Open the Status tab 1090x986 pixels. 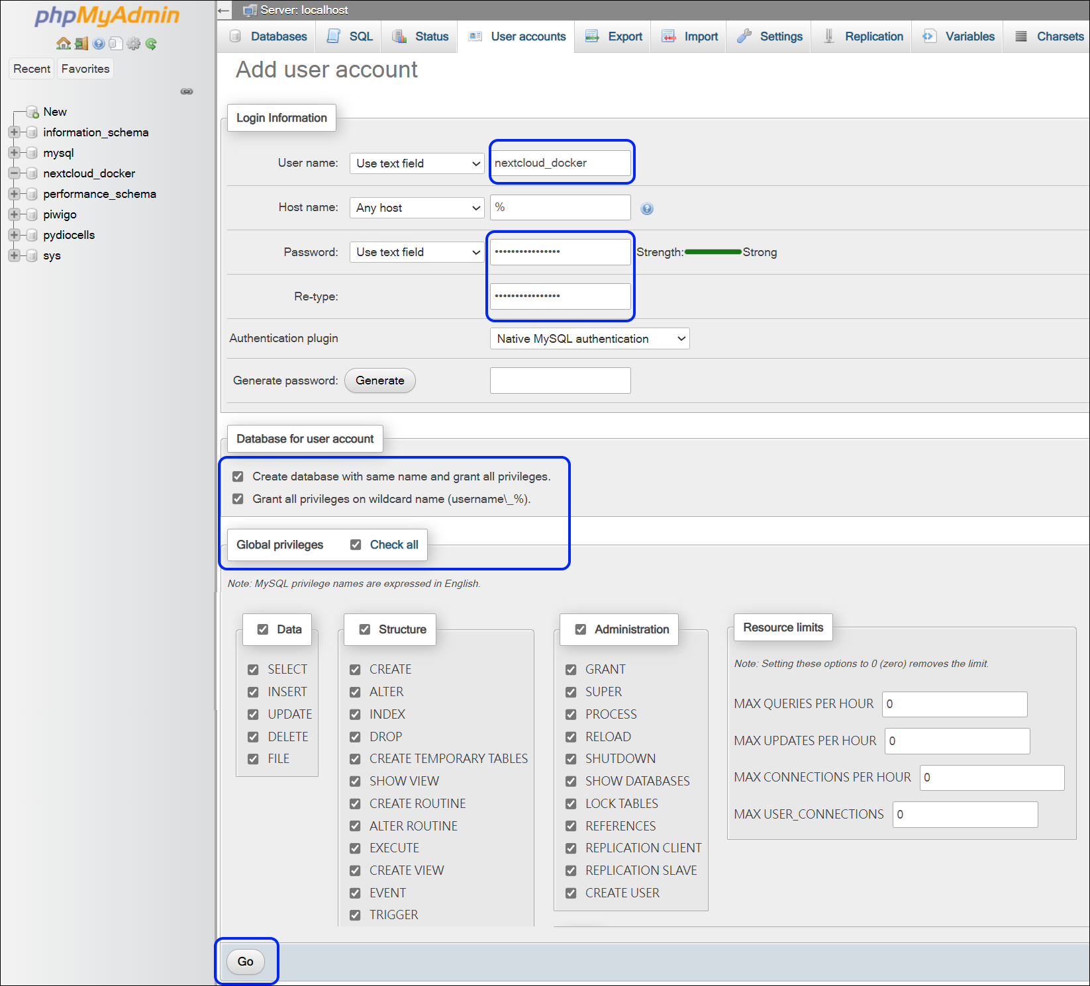point(420,36)
